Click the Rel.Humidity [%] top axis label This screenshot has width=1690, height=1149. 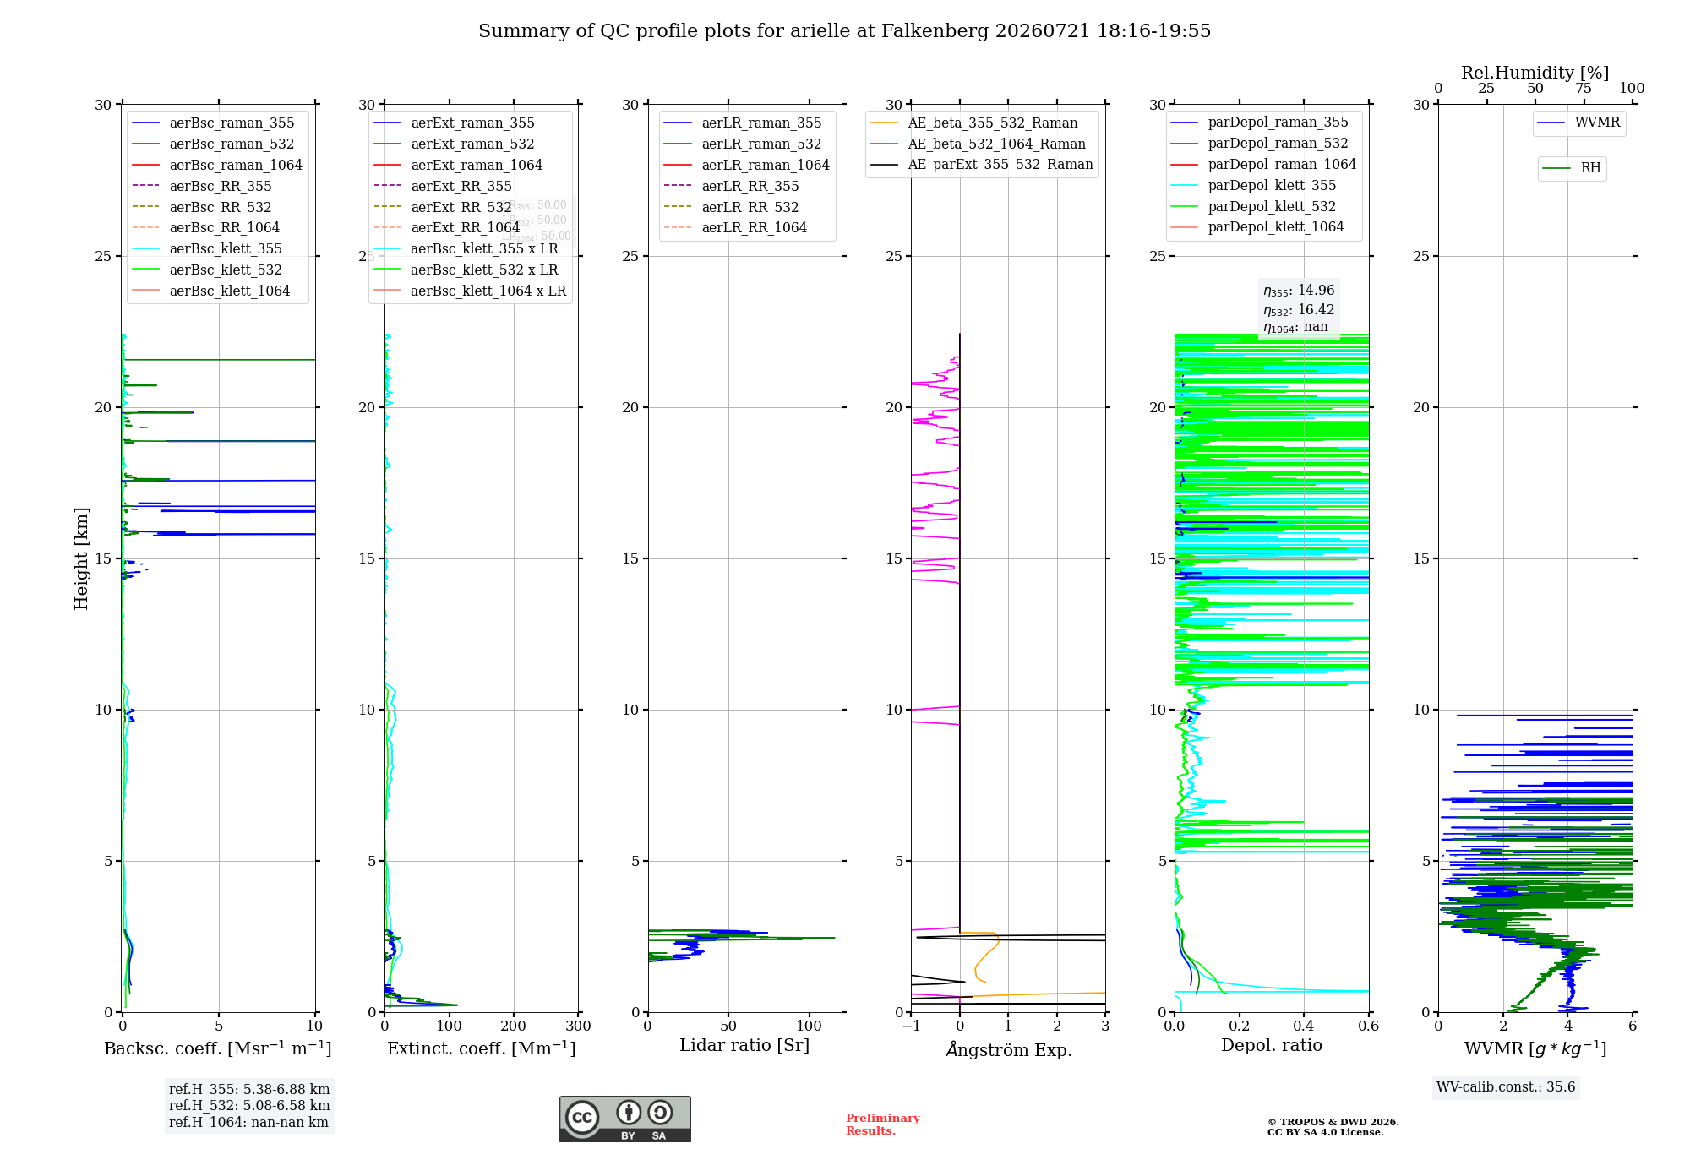1535,74
